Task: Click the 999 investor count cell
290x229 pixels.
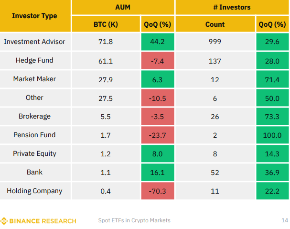Action: pos(215,42)
